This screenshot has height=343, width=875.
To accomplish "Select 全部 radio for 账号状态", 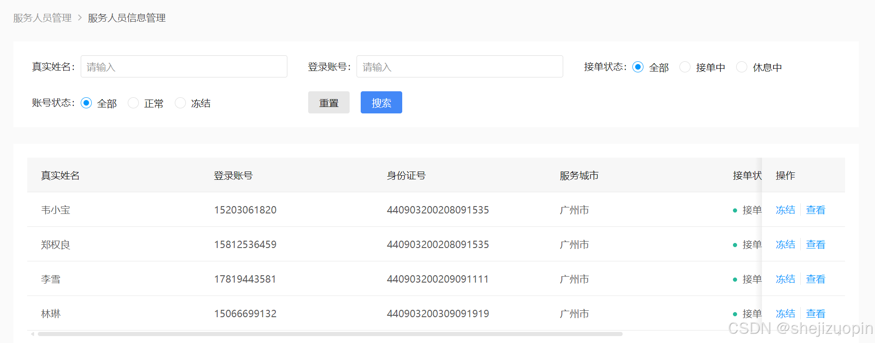I will (86, 103).
